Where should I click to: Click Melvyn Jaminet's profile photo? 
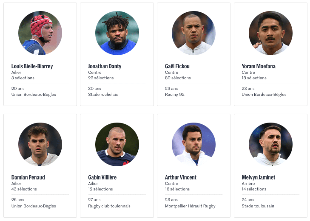(270, 144)
